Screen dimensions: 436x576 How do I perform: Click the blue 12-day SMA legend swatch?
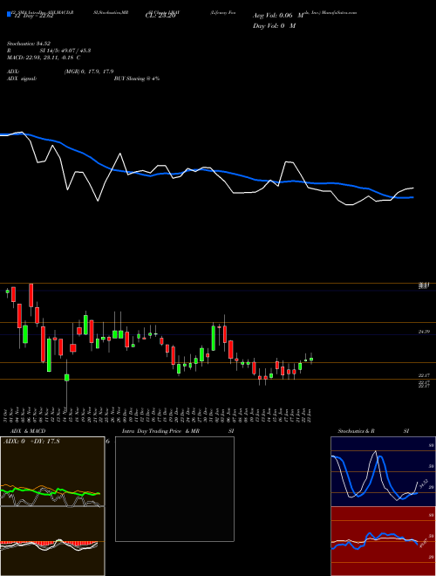click(x=9, y=15)
